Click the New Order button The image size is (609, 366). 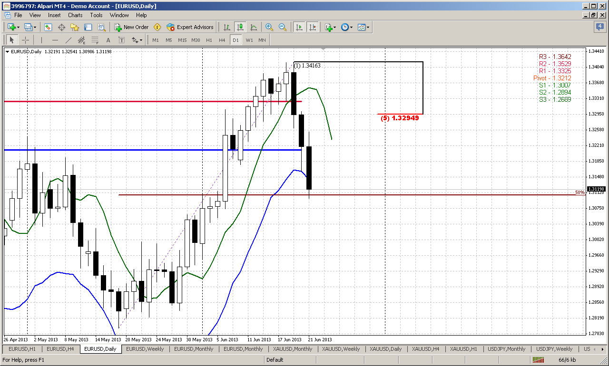pos(131,27)
